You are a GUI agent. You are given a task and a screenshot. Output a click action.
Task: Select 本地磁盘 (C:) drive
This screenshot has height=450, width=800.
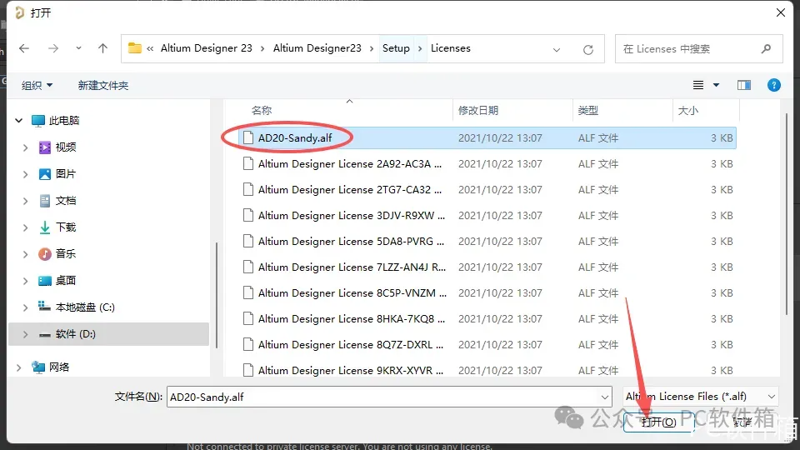tap(85, 307)
